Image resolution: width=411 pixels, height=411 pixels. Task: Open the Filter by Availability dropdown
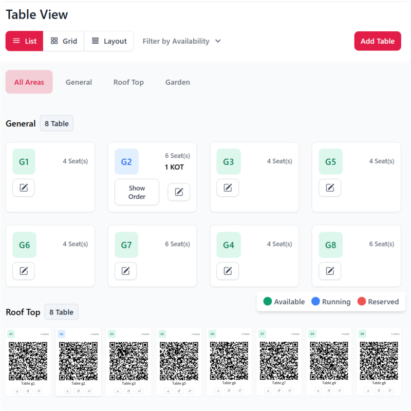pyautogui.click(x=181, y=41)
